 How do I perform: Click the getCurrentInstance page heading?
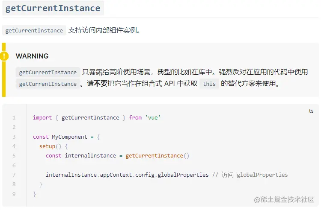click(53, 8)
